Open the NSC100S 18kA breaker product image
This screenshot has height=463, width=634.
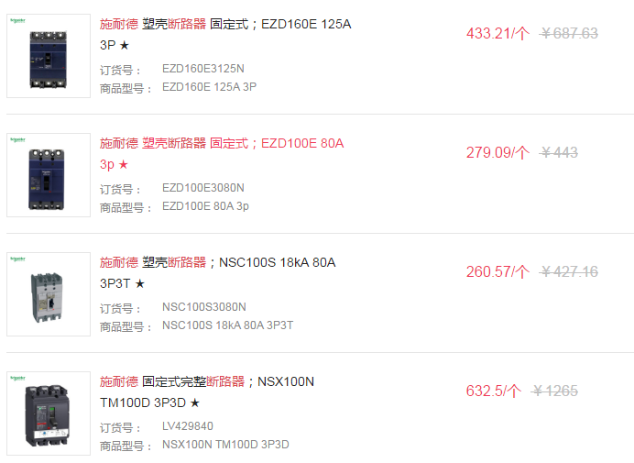click(49, 294)
